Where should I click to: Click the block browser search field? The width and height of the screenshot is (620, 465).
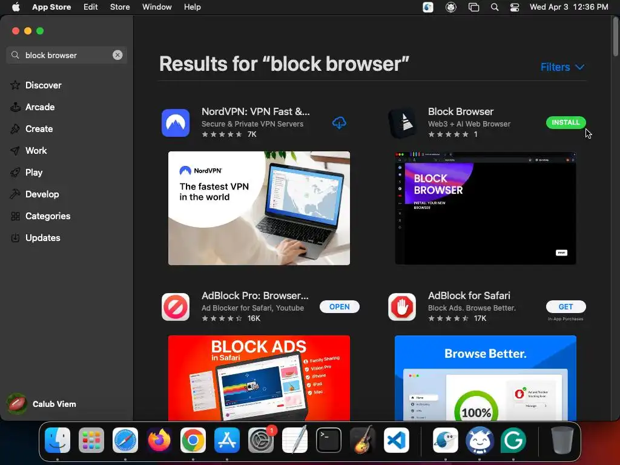pos(67,55)
